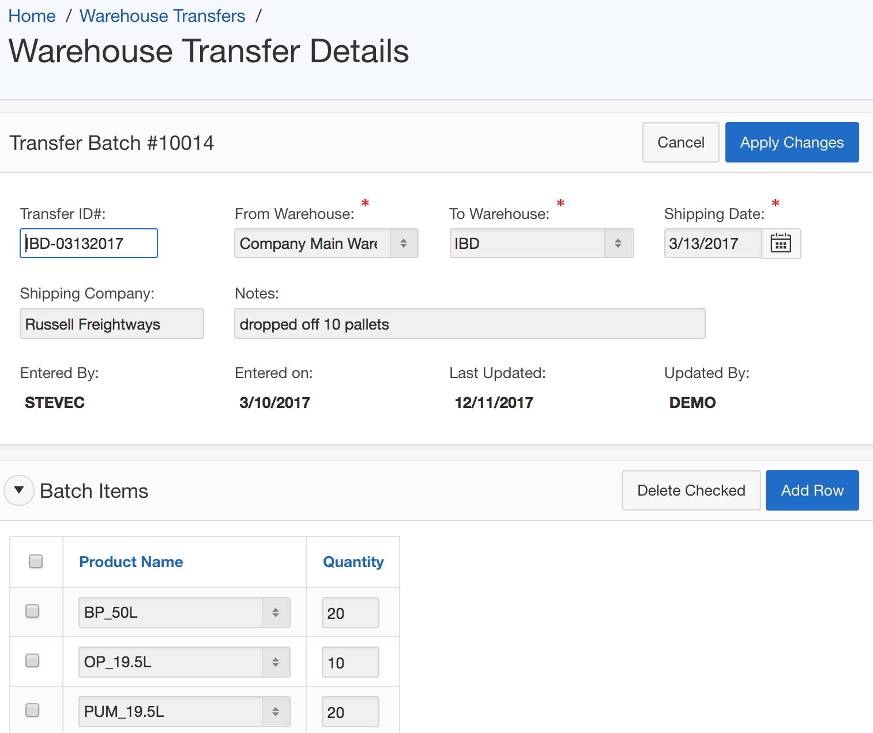Check the BP_50L row checkbox
This screenshot has width=873, height=733.
pos(33,611)
